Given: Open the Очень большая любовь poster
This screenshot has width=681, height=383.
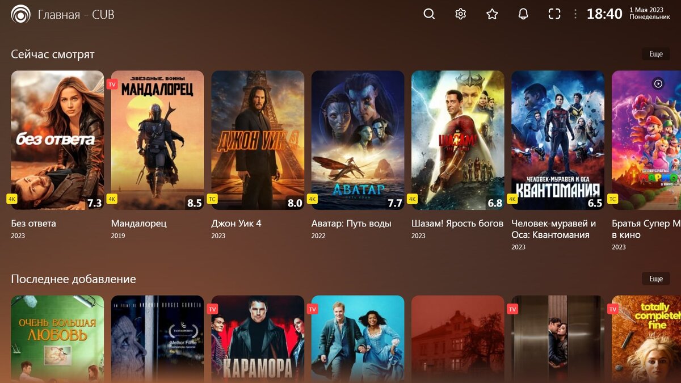Looking at the screenshot, I should point(57,339).
